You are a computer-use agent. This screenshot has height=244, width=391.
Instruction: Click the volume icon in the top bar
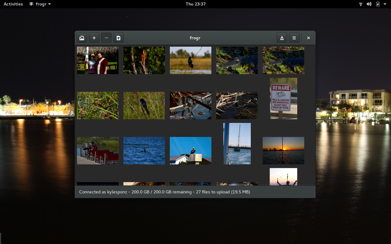(x=369, y=4)
